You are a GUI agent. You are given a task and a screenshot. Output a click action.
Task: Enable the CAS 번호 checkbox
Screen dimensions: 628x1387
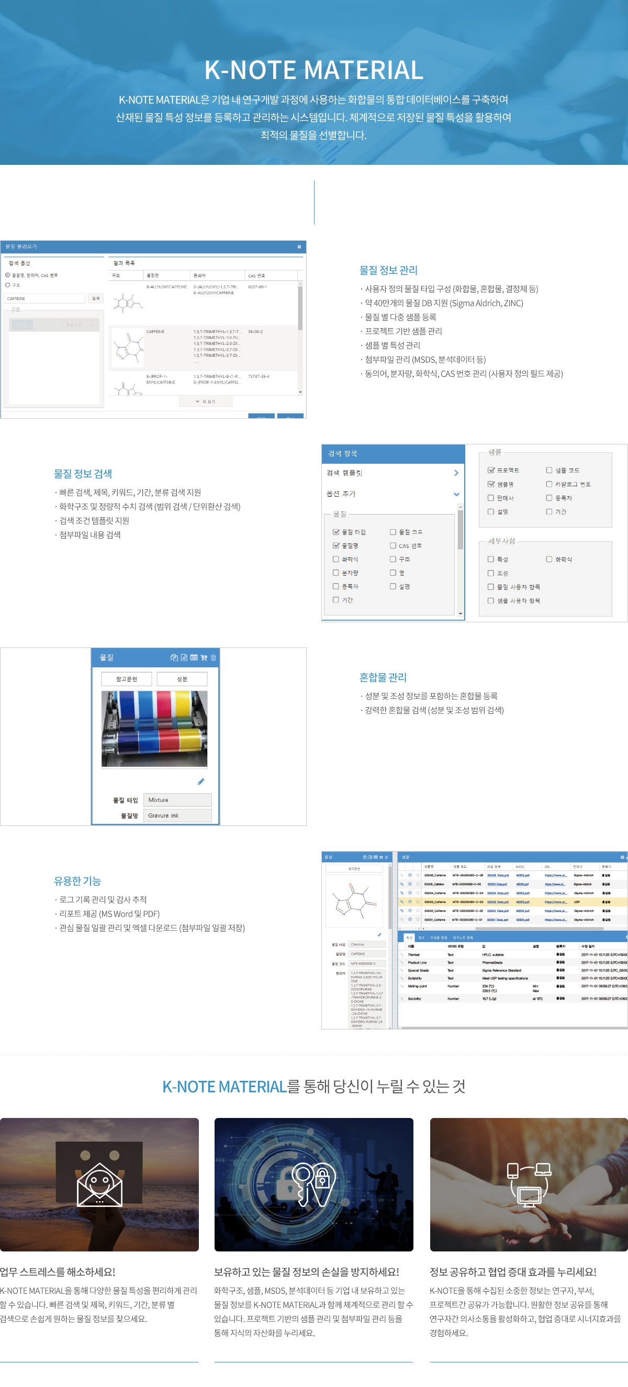click(x=393, y=545)
